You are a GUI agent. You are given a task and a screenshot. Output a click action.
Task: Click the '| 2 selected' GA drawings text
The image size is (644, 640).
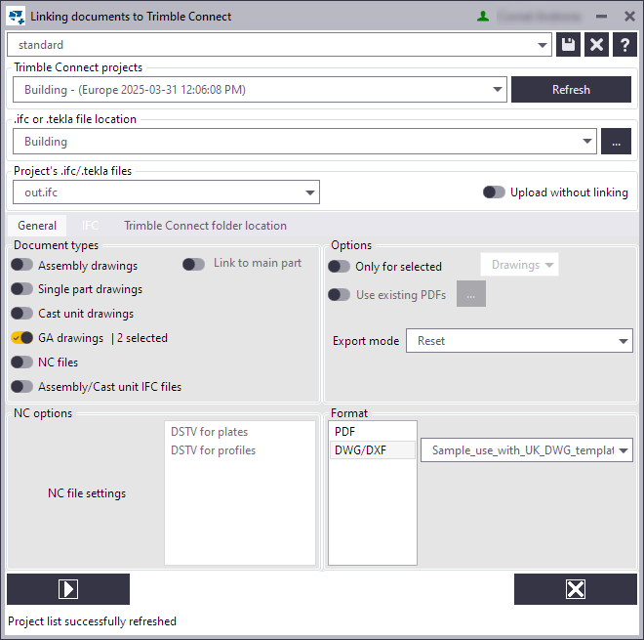pos(140,338)
